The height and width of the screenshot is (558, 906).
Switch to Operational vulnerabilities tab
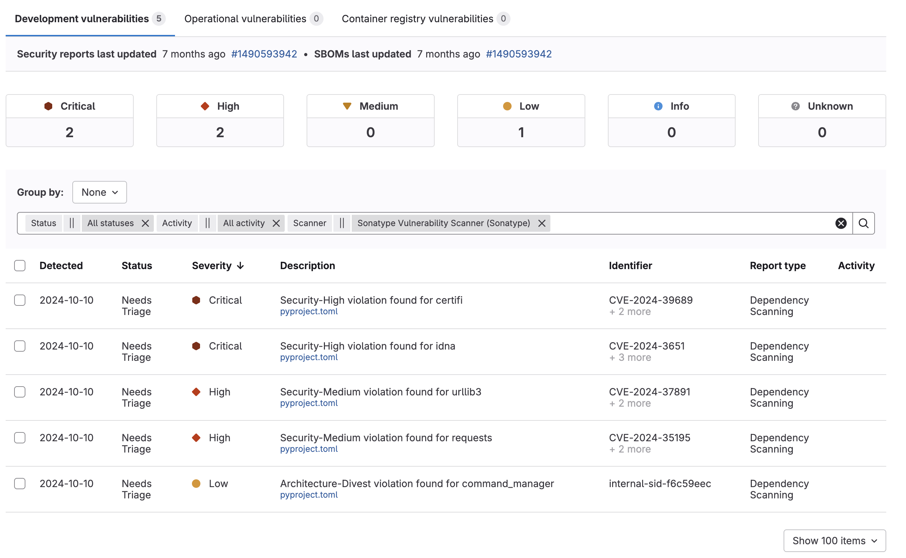click(253, 18)
